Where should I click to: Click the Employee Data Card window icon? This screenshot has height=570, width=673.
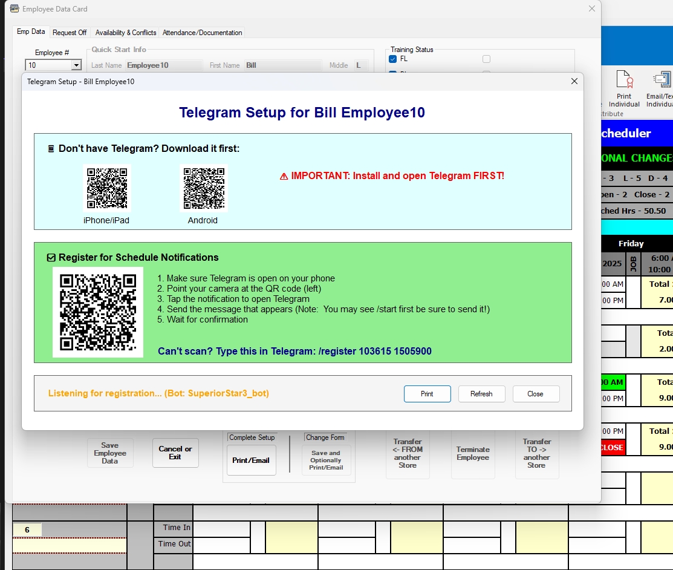point(15,8)
